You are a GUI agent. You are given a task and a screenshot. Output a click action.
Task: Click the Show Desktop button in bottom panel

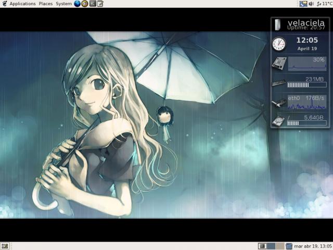[x=5, y=246]
